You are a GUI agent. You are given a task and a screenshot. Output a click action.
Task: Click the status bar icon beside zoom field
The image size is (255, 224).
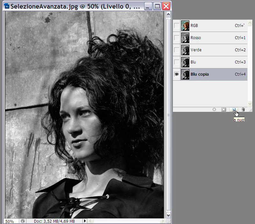pos(23,221)
